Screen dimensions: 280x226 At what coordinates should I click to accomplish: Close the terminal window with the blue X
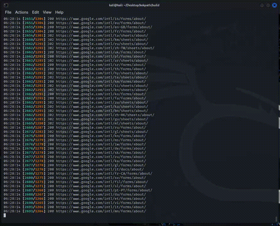pyautogui.click(x=274, y=5)
